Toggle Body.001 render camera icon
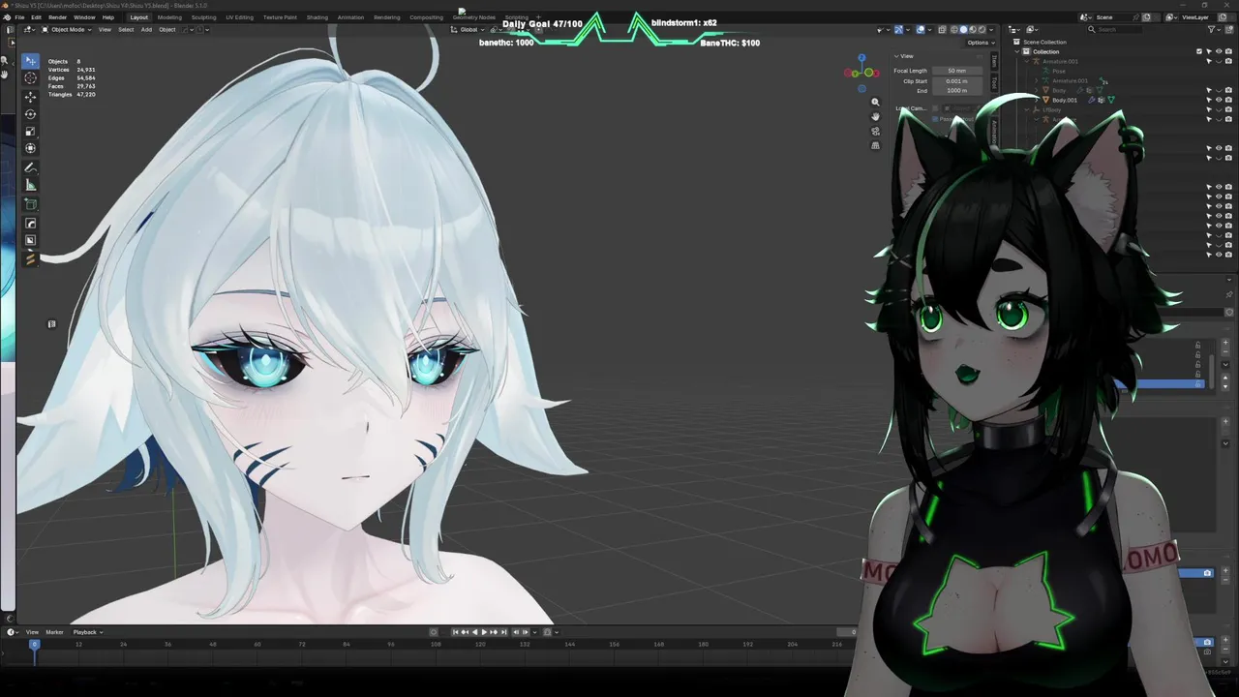The width and height of the screenshot is (1239, 697). (x=1228, y=100)
